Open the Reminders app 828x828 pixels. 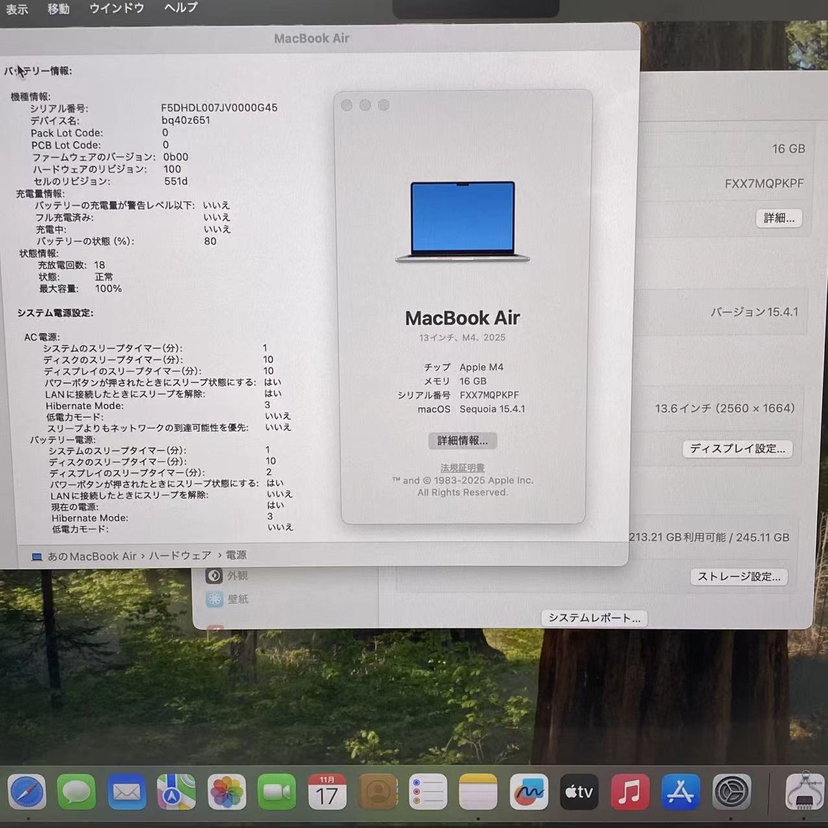(x=428, y=792)
